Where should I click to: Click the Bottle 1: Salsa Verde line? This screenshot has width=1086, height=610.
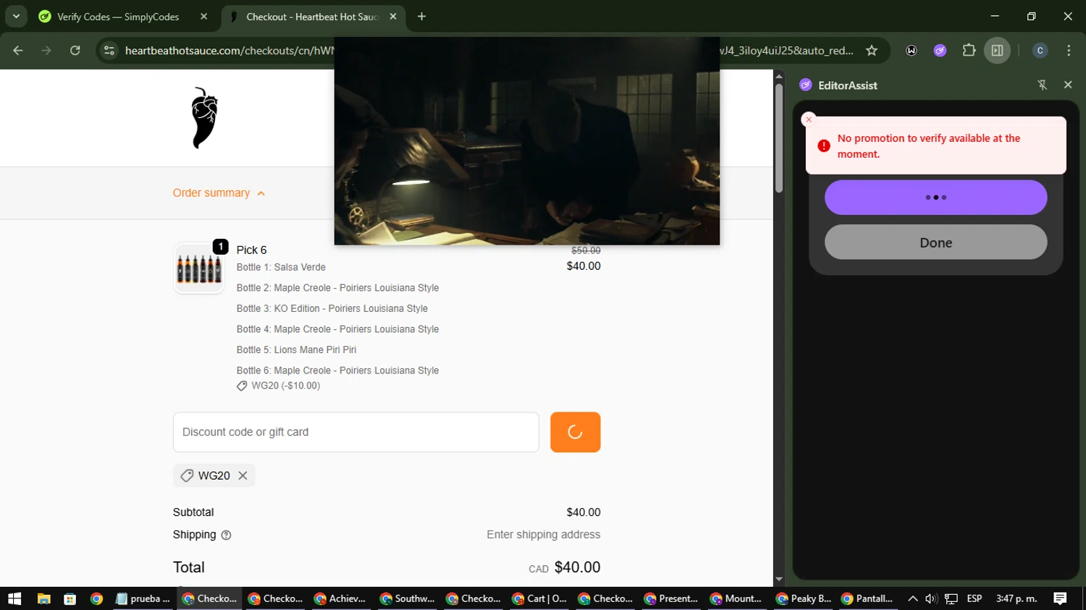point(281,267)
